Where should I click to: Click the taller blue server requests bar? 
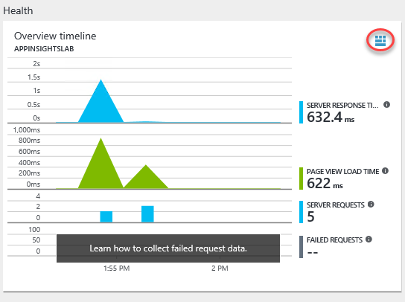[147, 213]
